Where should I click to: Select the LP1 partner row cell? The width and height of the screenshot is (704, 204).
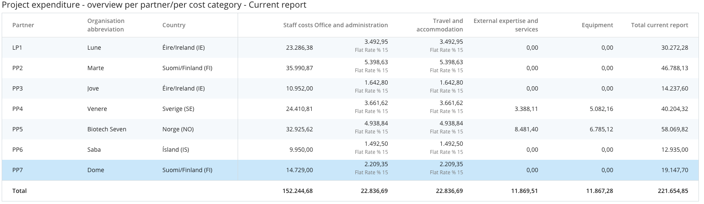point(17,48)
